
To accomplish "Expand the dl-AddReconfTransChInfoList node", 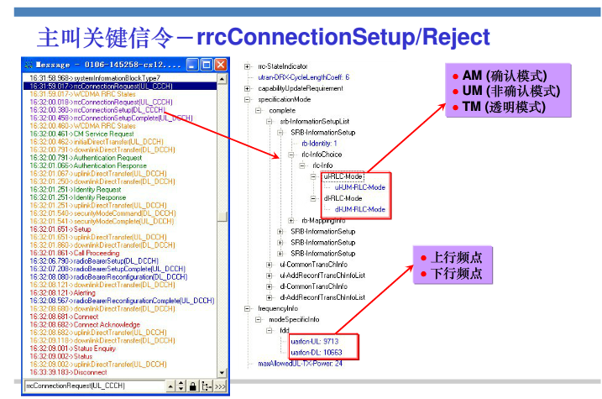I will [270, 297].
